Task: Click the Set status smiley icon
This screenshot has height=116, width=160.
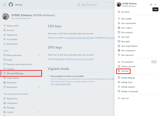Action: 119,12
